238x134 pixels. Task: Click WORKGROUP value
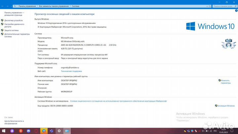[66, 92]
